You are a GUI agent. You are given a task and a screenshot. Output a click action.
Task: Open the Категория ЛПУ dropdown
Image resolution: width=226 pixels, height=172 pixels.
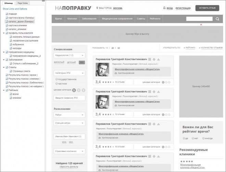pyautogui.click(x=69, y=73)
